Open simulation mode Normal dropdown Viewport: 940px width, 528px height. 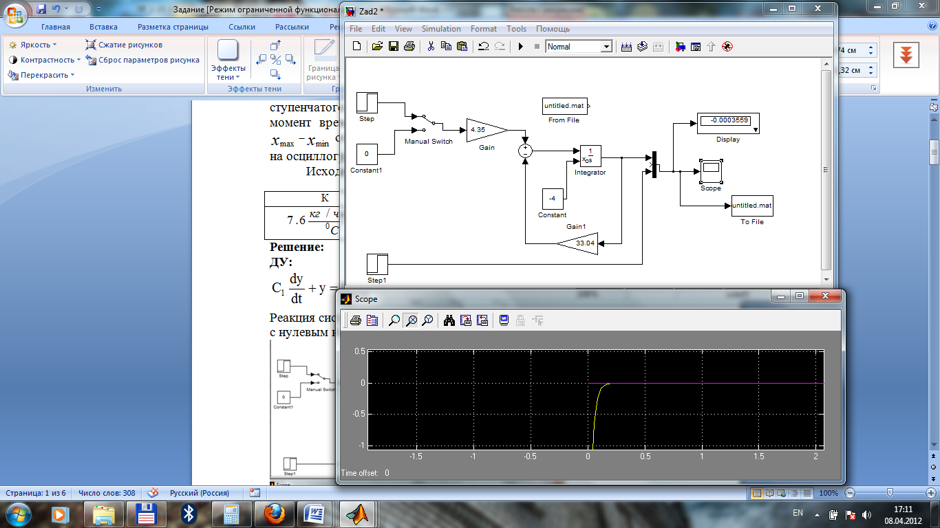(x=606, y=47)
